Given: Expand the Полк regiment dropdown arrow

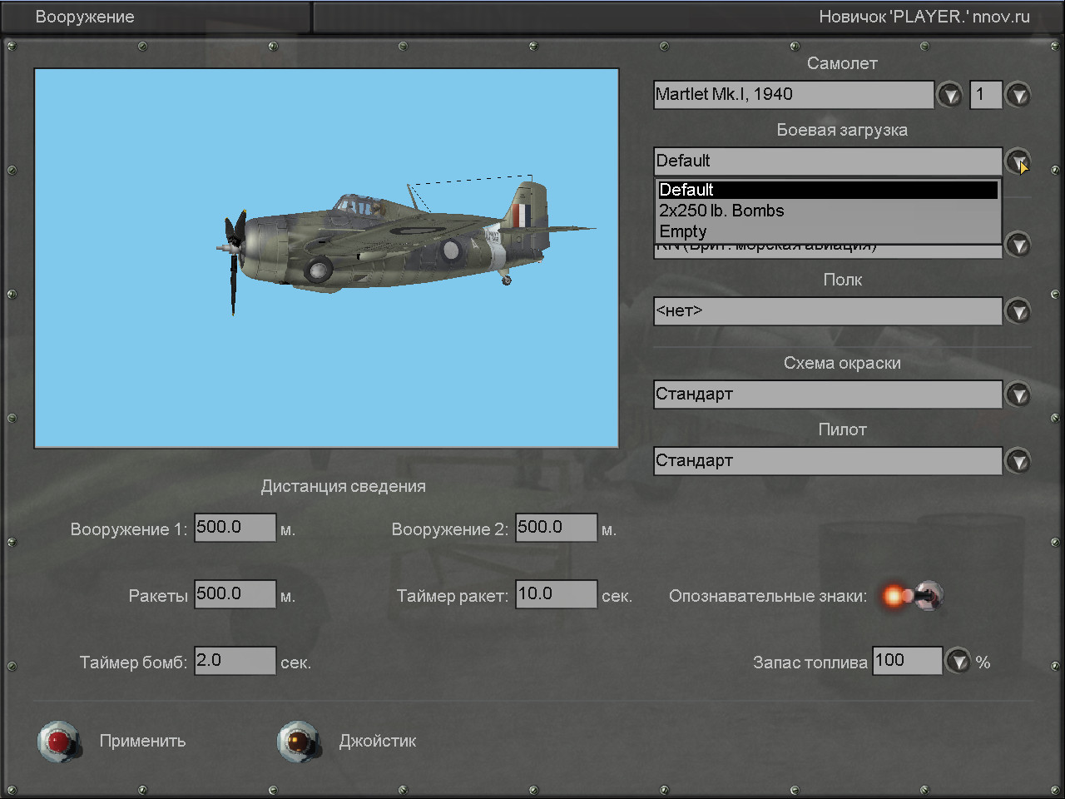Looking at the screenshot, I should tap(1018, 311).
